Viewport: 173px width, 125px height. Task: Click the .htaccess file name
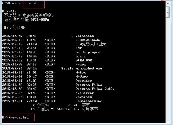pos(85,36)
